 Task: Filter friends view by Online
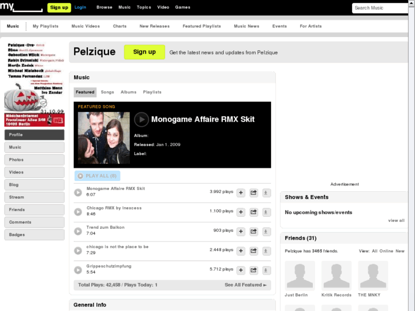pos(386,251)
